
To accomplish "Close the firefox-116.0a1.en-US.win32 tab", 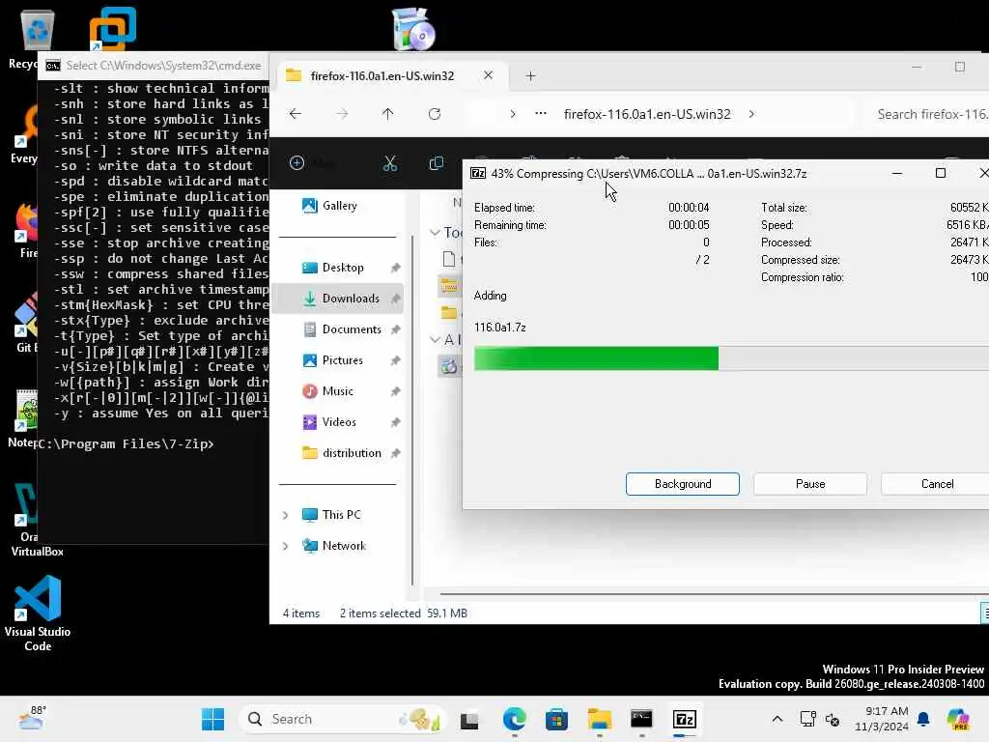I will pyautogui.click(x=488, y=75).
